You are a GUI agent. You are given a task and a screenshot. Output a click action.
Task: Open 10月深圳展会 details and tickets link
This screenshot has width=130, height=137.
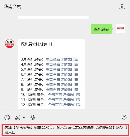pyautogui.click(x=64, y=95)
